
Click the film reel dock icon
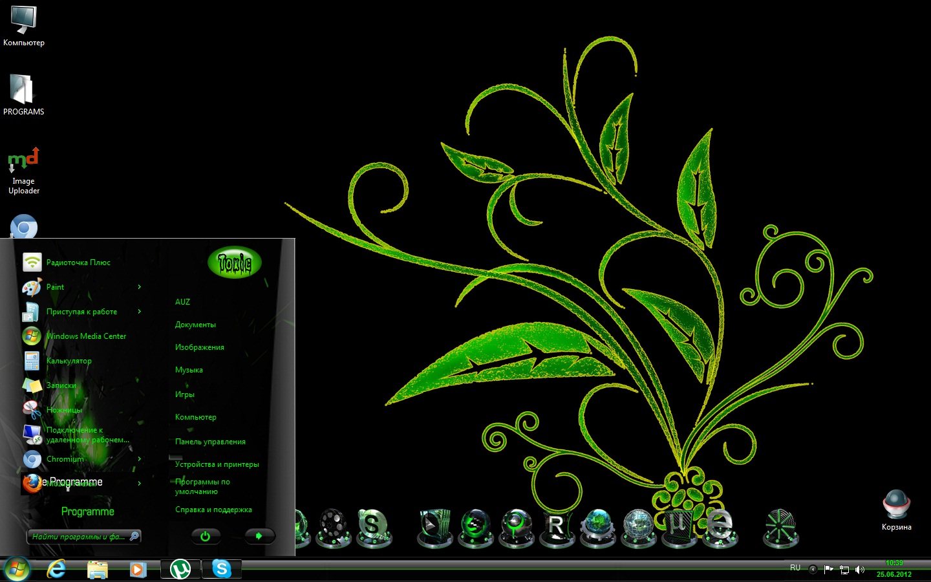click(332, 527)
